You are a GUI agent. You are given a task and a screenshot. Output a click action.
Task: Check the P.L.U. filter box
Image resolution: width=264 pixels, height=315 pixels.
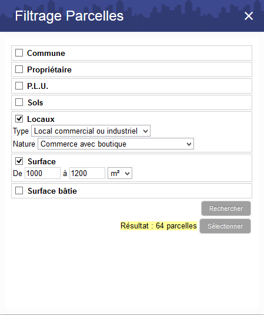tap(19, 86)
